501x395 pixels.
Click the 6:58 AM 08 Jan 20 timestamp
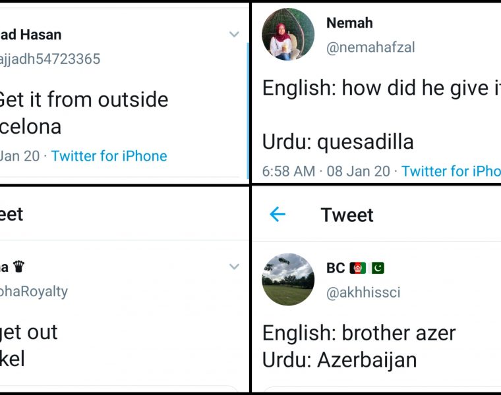pos(326,171)
